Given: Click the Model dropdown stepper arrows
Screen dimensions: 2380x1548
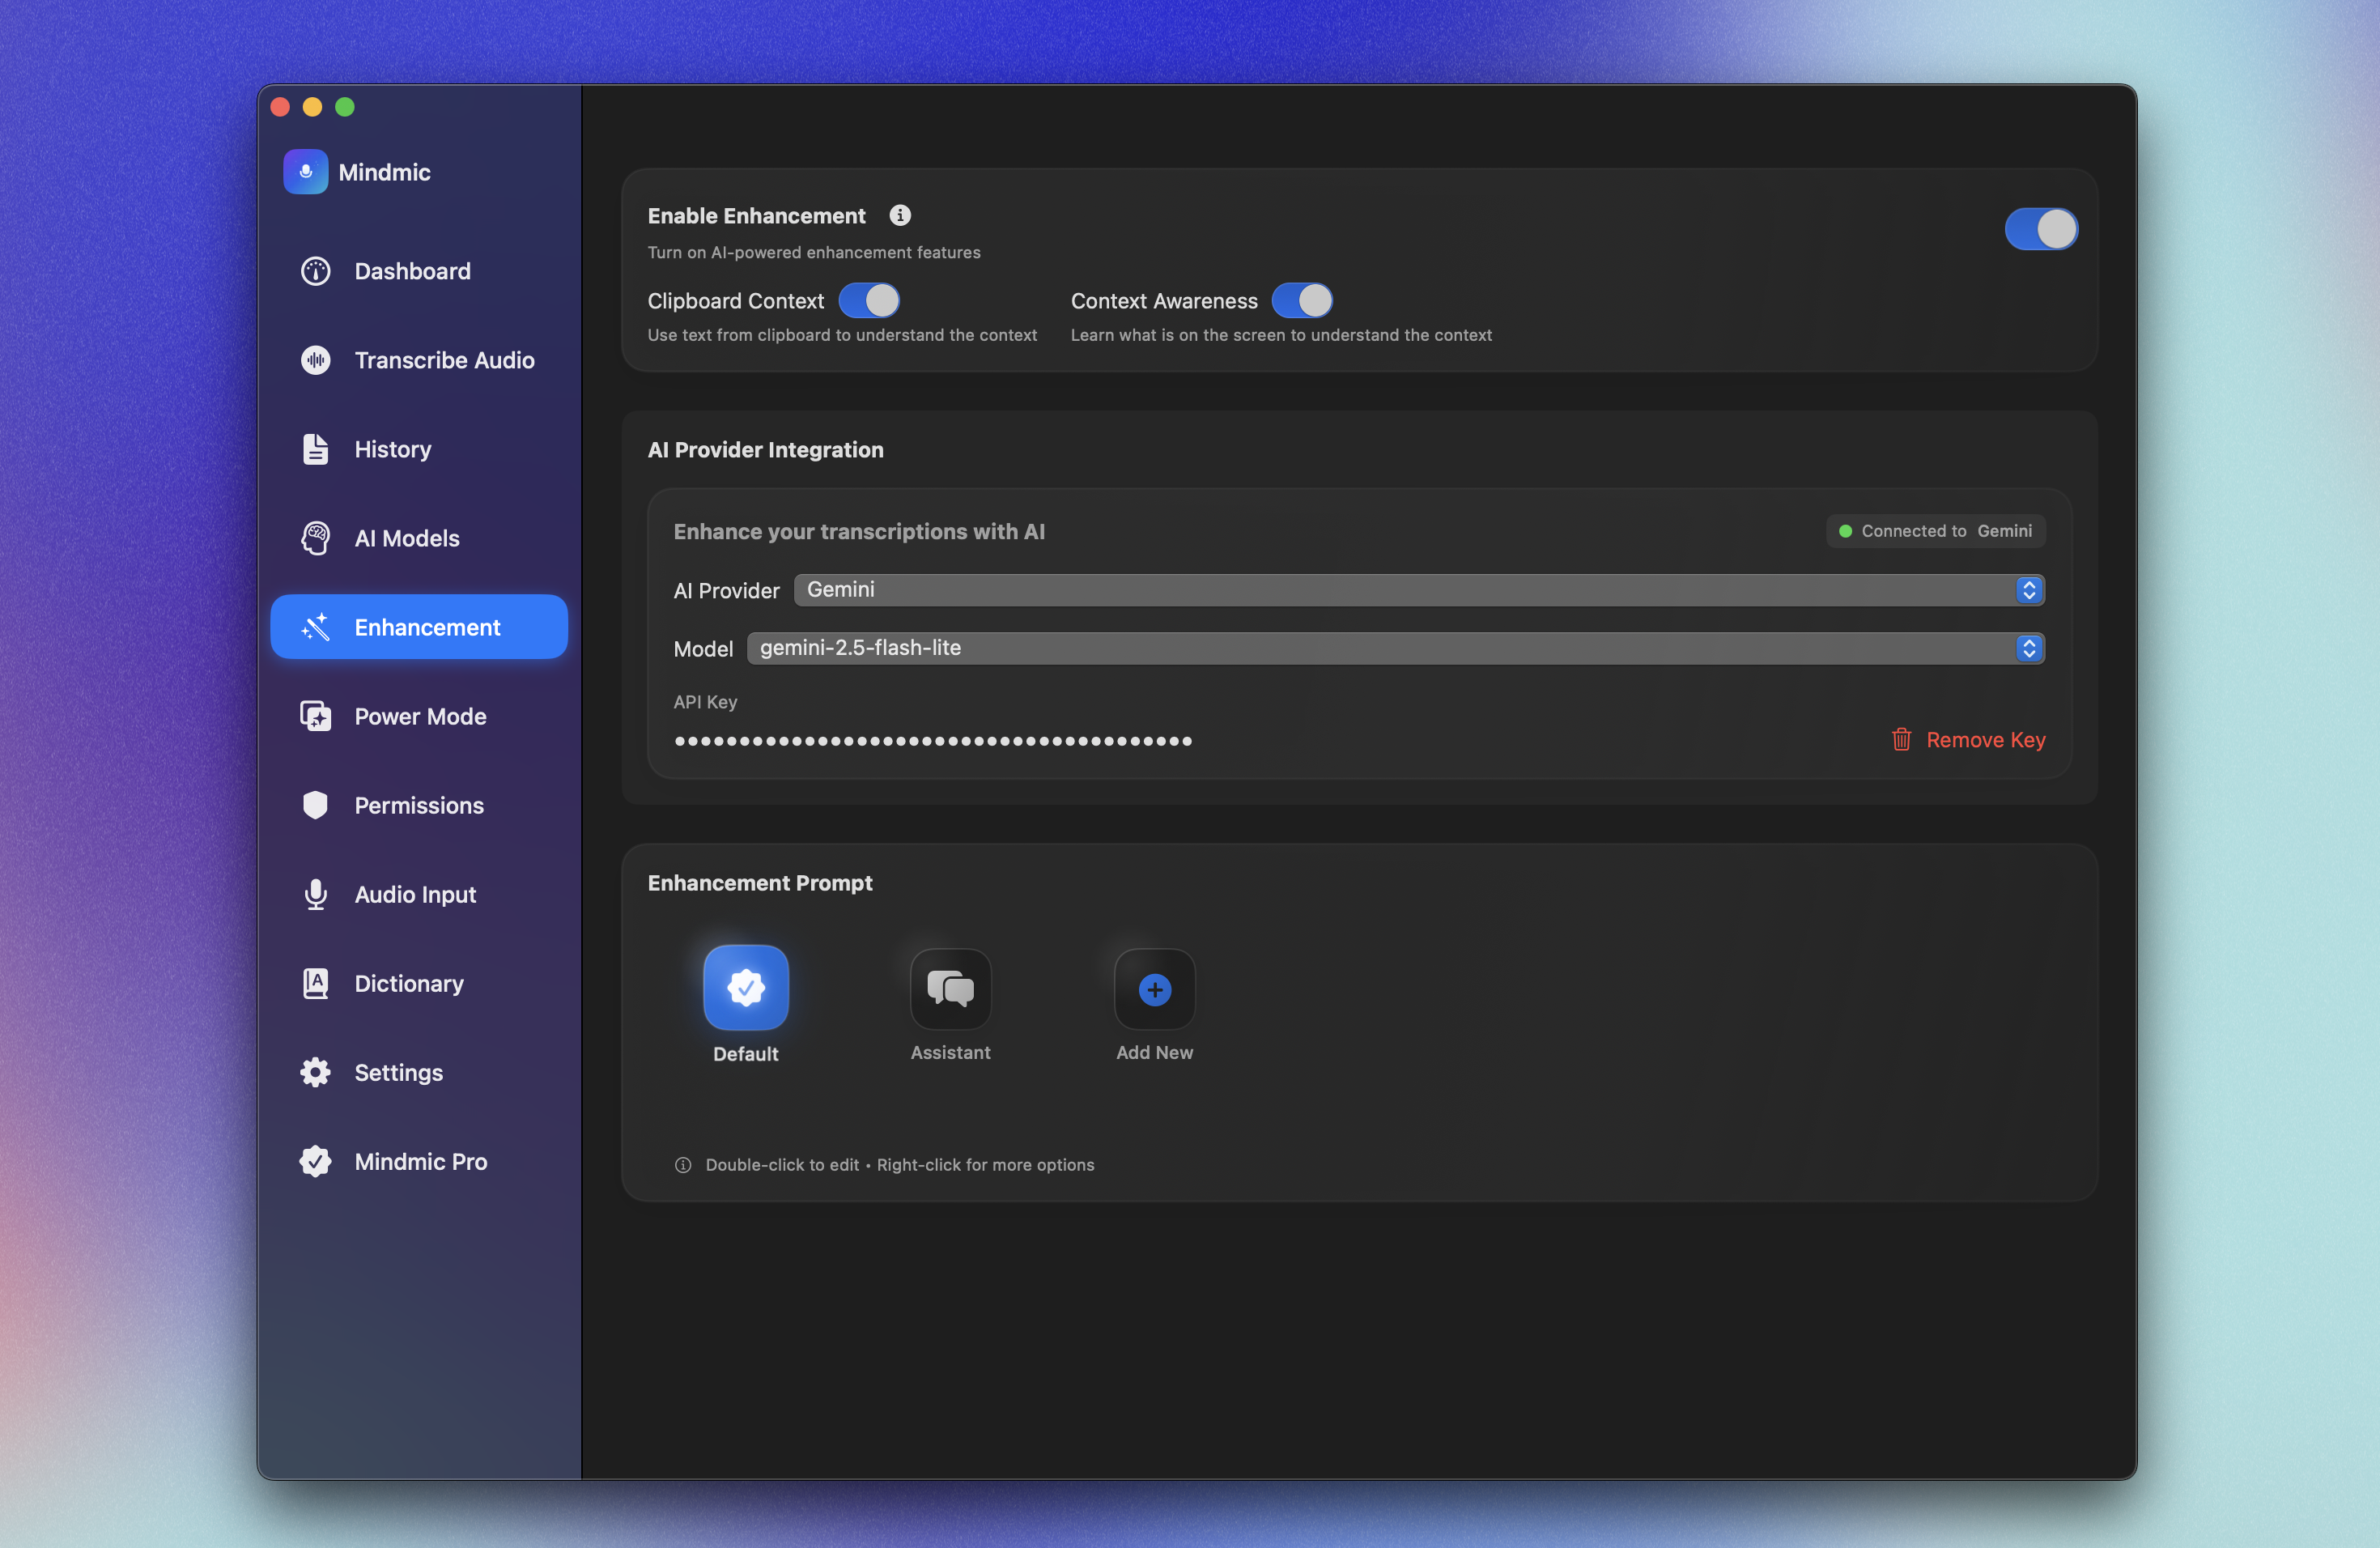Looking at the screenshot, I should 2028,648.
